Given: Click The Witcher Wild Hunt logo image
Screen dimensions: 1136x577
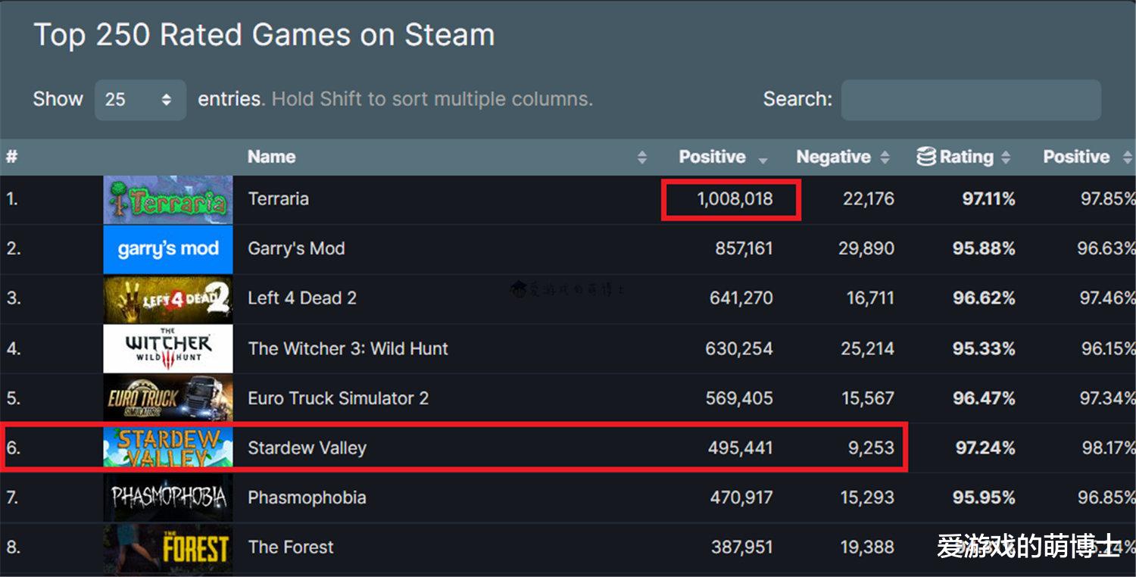Looking at the screenshot, I should coord(168,348).
